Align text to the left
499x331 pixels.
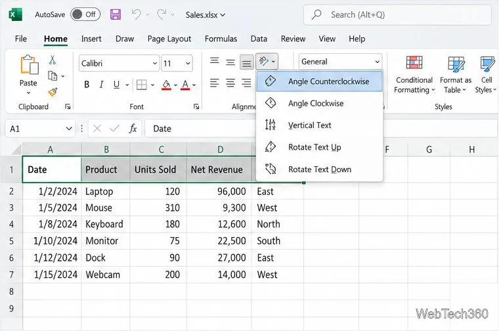coord(215,83)
